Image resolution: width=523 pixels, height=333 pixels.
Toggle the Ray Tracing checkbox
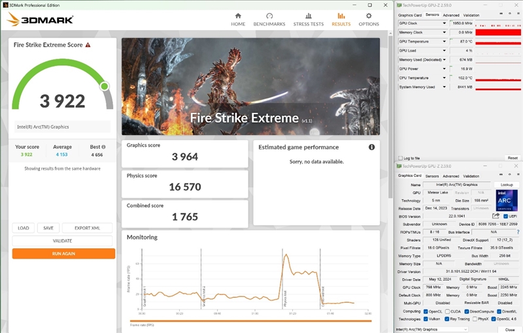click(x=447, y=319)
